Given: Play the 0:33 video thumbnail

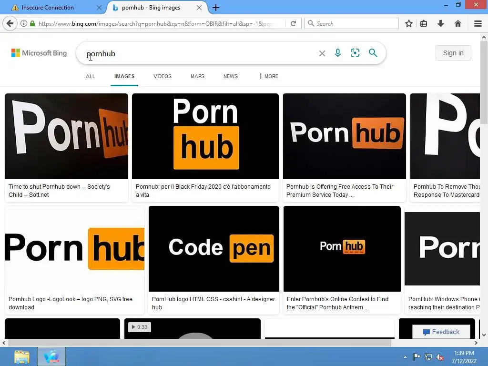Looking at the screenshot, I should coord(193,328).
